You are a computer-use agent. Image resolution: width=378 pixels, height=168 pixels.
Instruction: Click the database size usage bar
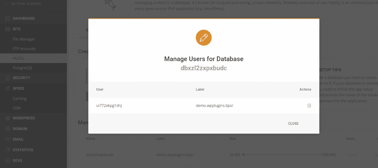click(281, 155)
